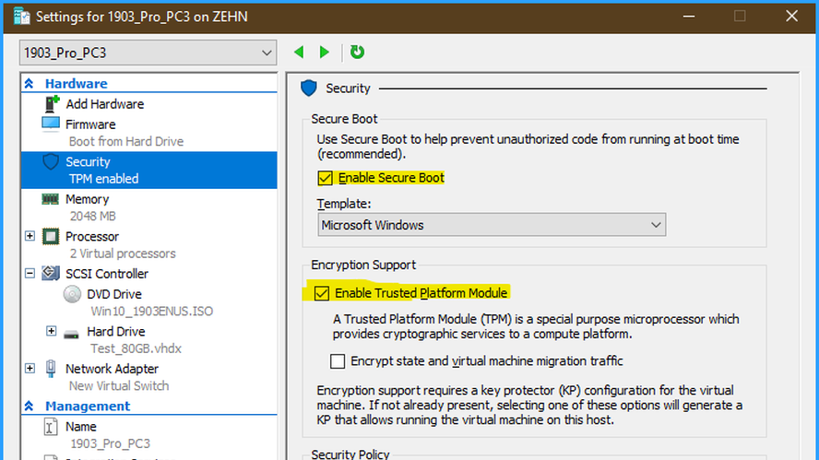The height and width of the screenshot is (460, 819).
Task: Collapse the Hardware section header
Action: click(x=30, y=84)
